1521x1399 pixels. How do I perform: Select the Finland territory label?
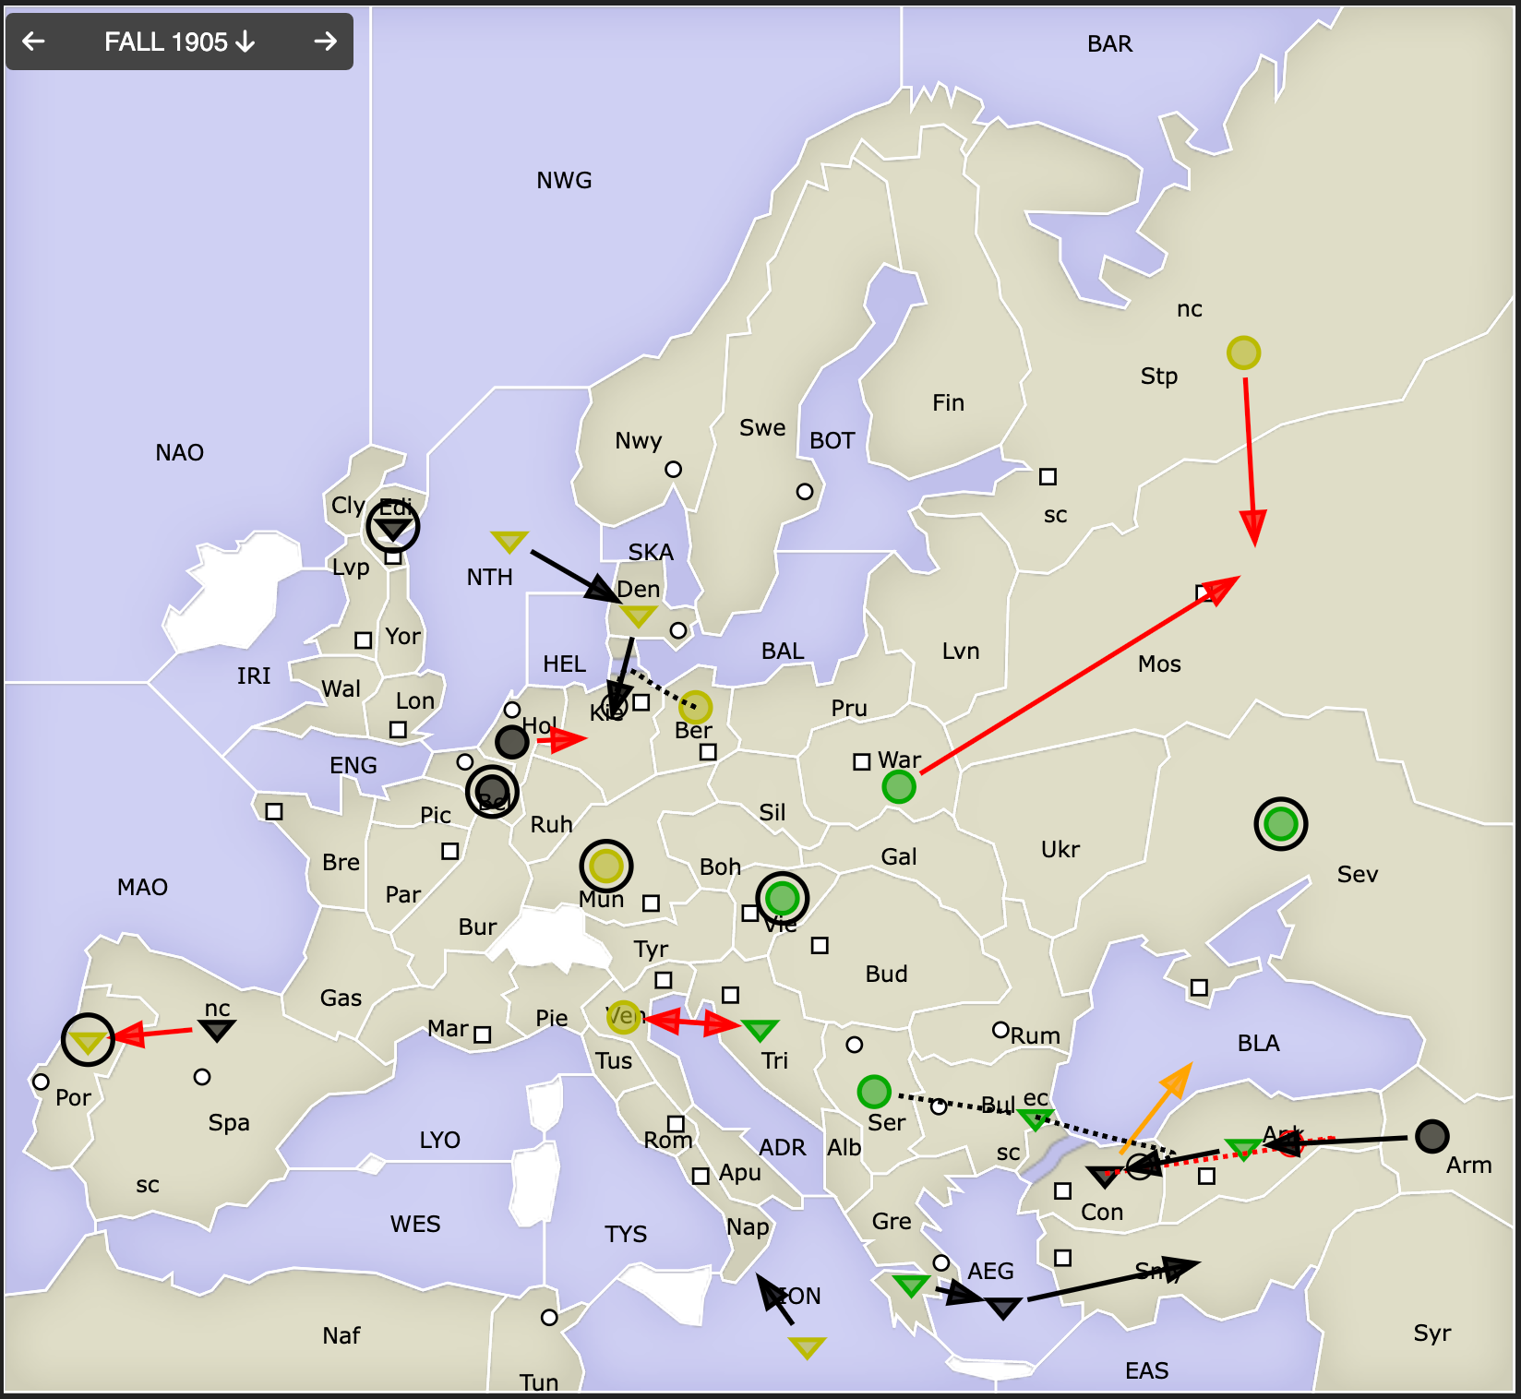(948, 403)
